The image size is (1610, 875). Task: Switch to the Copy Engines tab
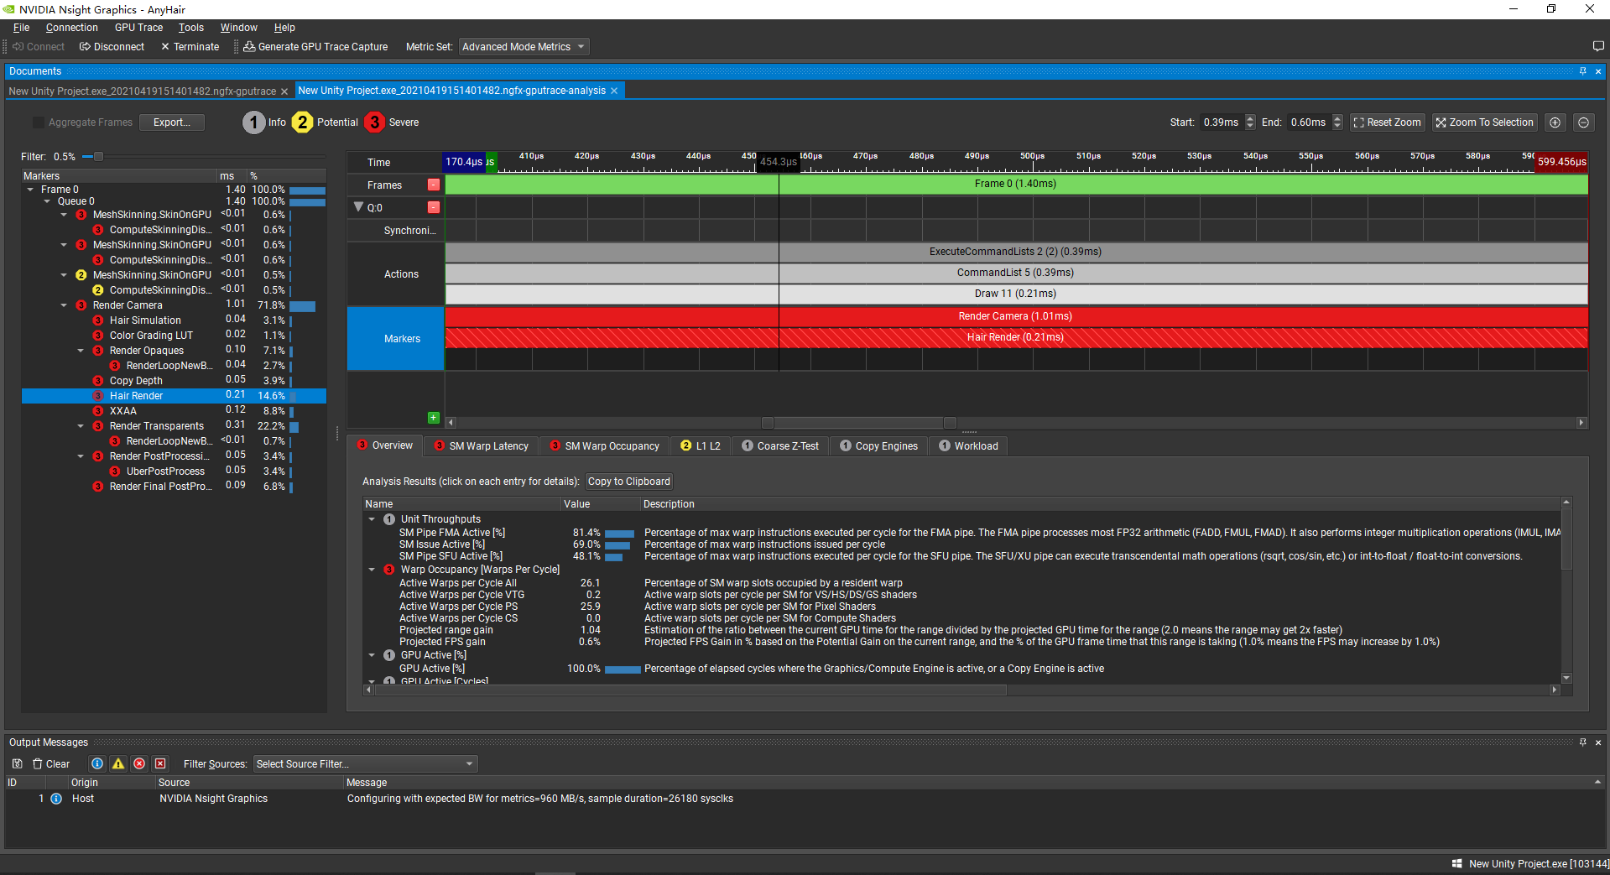(x=878, y=446)
